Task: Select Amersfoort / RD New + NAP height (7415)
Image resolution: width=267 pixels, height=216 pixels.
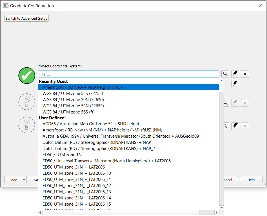Action: pyautogui.click(x=82, y=87)
